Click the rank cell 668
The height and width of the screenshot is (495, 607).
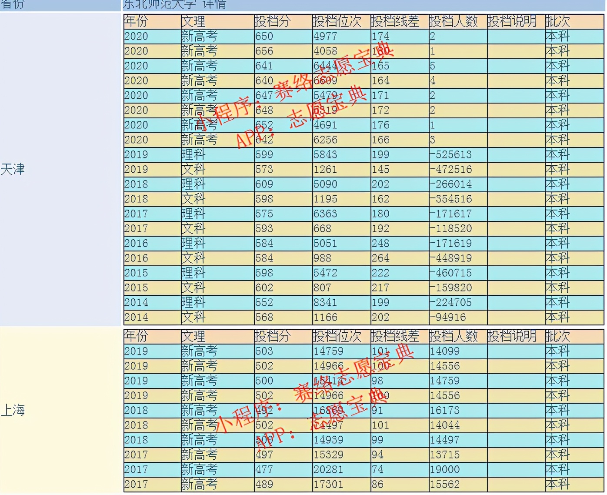pos(341,228)
